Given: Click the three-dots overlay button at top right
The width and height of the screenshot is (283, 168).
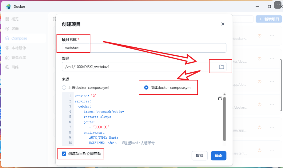Looking at the screenshot, I should click(277, 5).
